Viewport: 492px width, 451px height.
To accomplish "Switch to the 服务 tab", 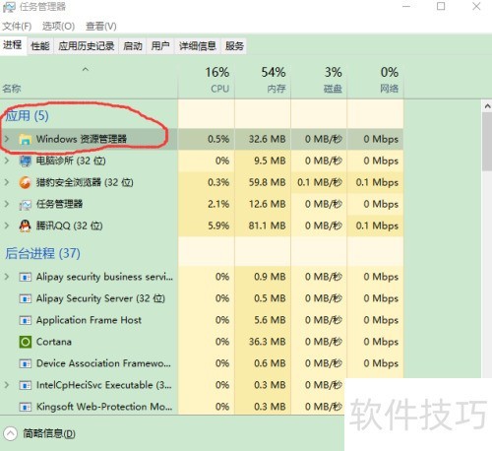I will [234, 46].
